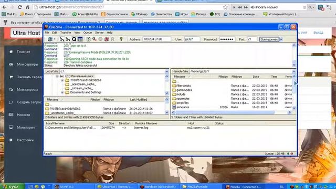Expand the 7918fb7cacd43dc9d263 tree folder

click(62, 80)
